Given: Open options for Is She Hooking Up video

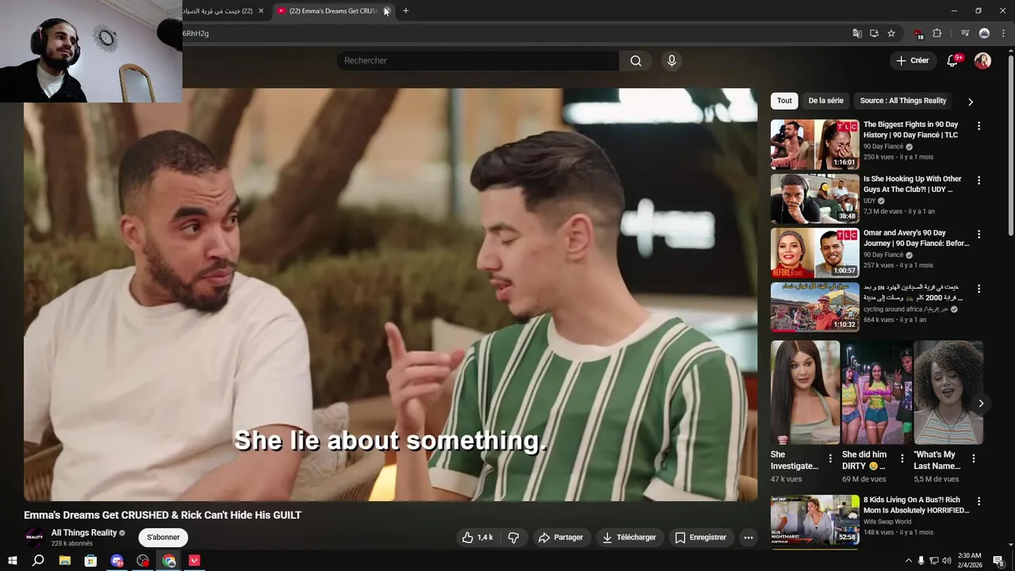Looking at the screenshot, I should 979,180.
